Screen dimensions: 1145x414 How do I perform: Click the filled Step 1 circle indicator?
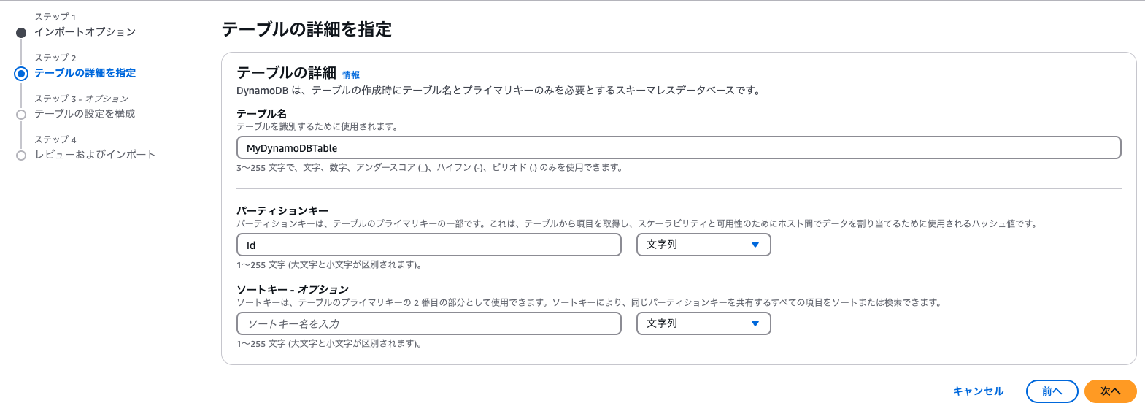(x=21, y=33)
